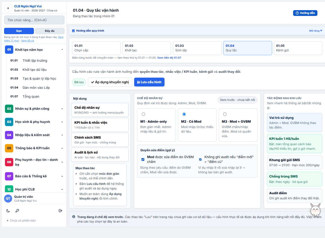
Task: Click the purple 04 Nhập liệu & kiểm soát badge
Action: pyautogui.click(x=9, y=135)
